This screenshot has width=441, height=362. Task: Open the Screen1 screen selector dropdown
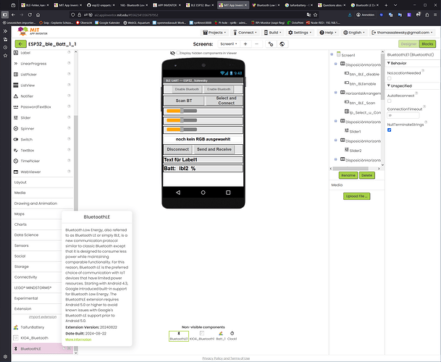[x=228, y=44]
